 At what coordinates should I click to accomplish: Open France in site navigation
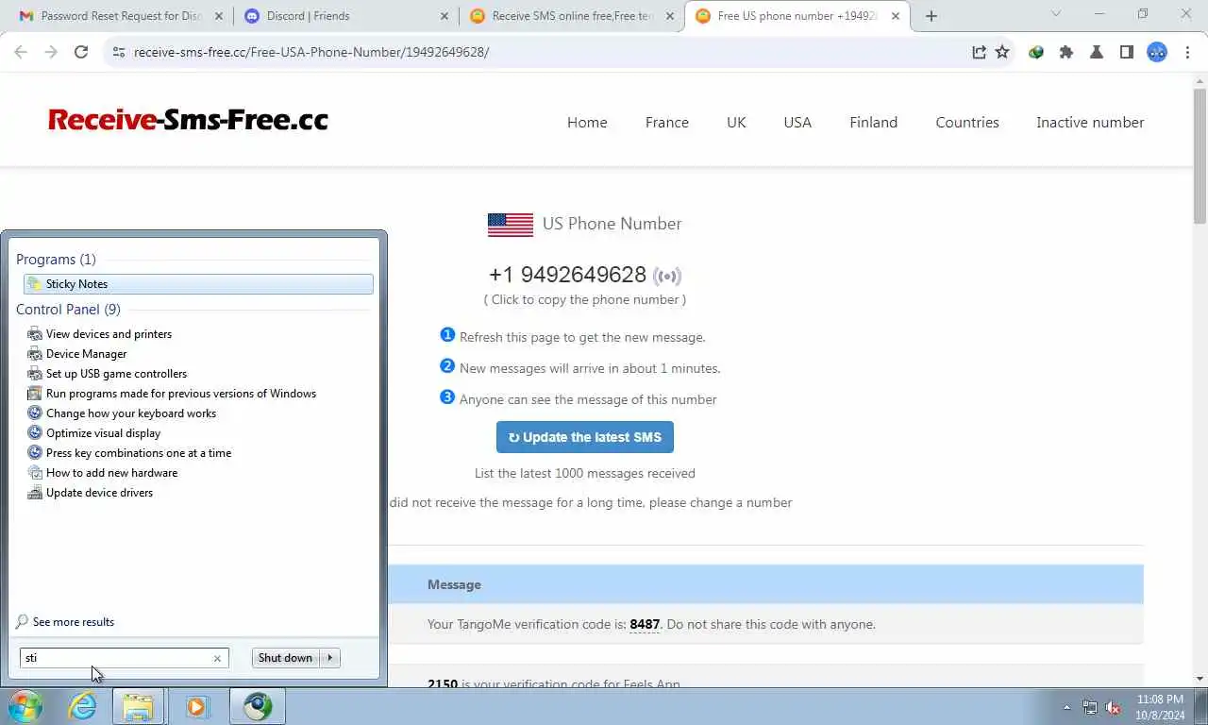[667, 123]
